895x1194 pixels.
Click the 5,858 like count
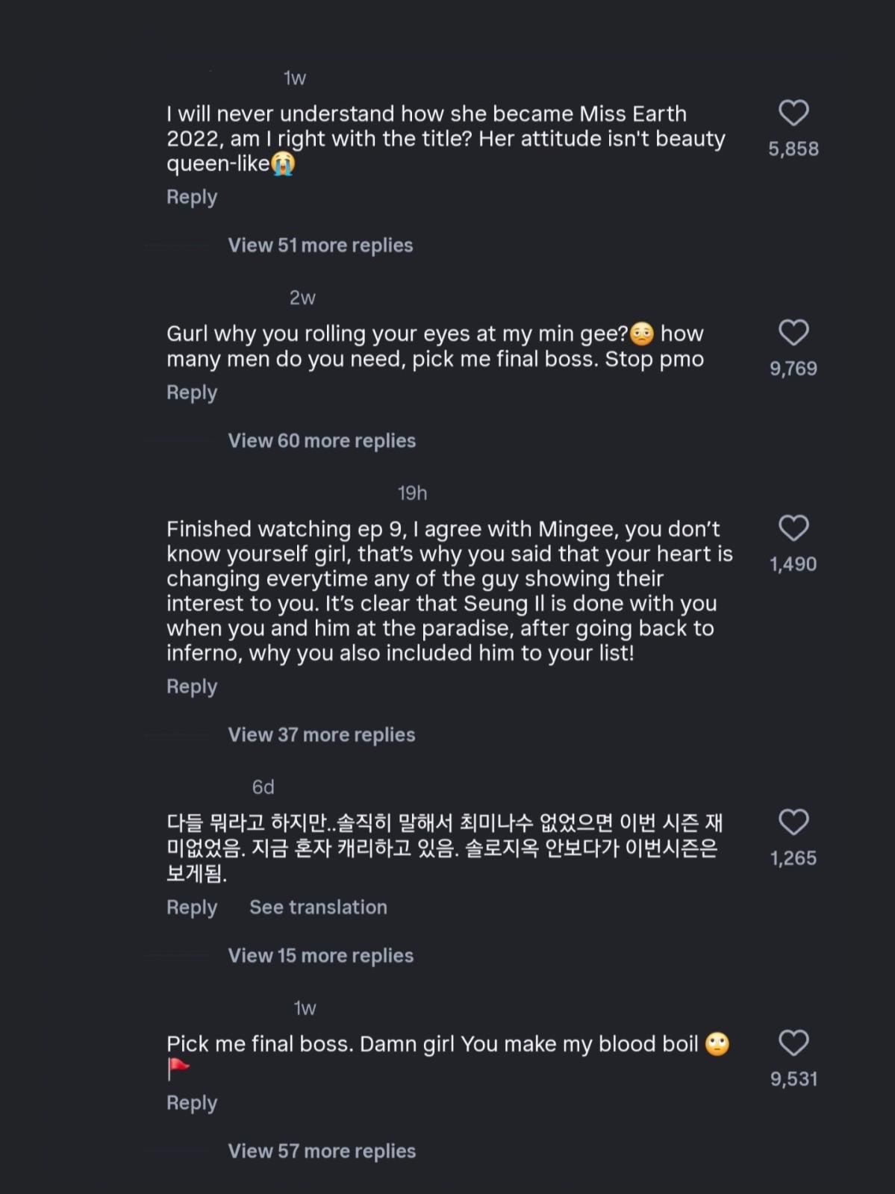793,149
